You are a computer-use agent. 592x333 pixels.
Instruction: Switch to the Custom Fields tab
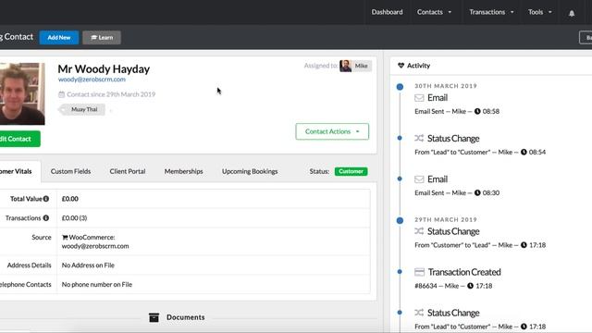click(x=70, y=171)
